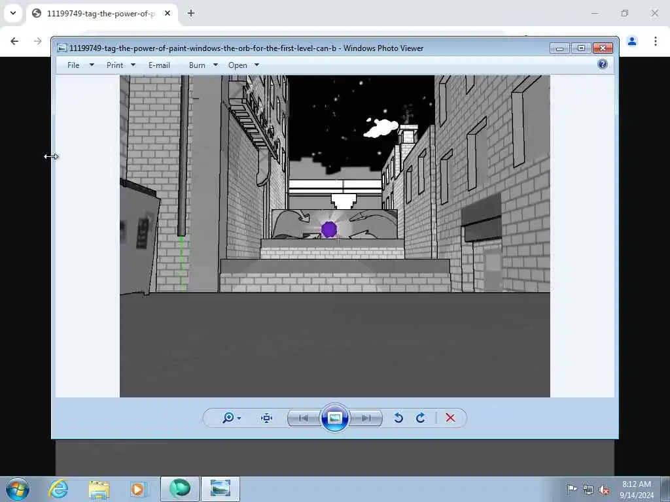Image resolution: width=670 pixels, height=502 pixels.
Task: Click the Photo Viewer title bar icon
Action: (x=62, y=48)
